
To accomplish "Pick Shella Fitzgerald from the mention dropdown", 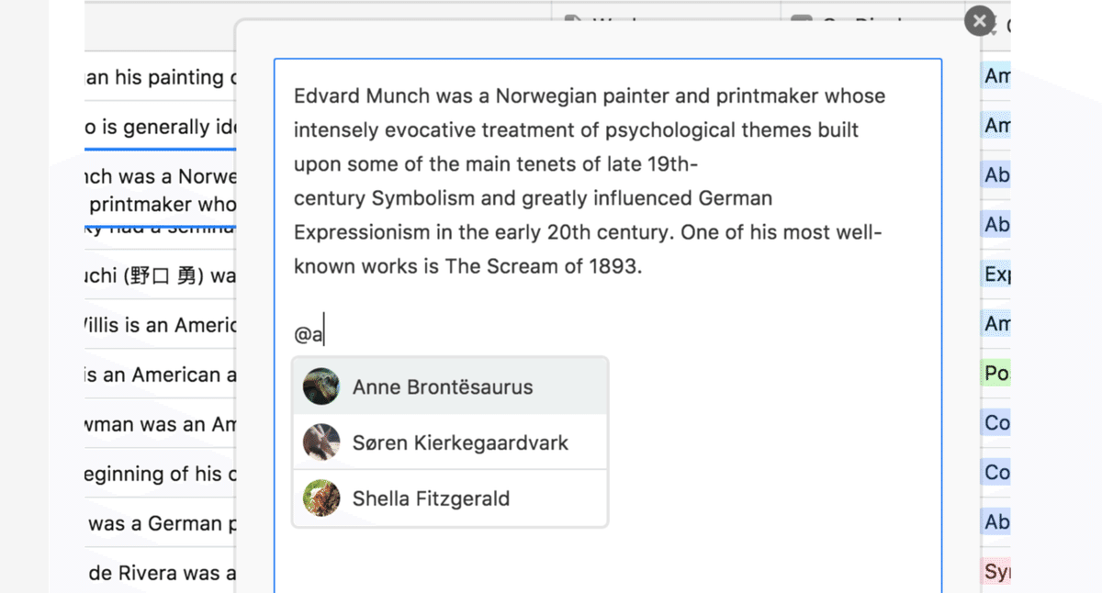I will (450, 498).
